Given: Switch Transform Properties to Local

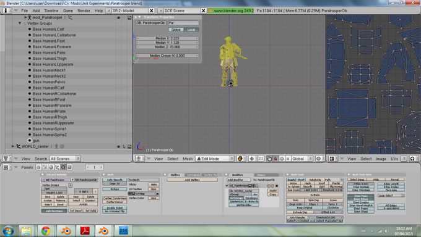Looking at the screenshot, I should (191, 30).
